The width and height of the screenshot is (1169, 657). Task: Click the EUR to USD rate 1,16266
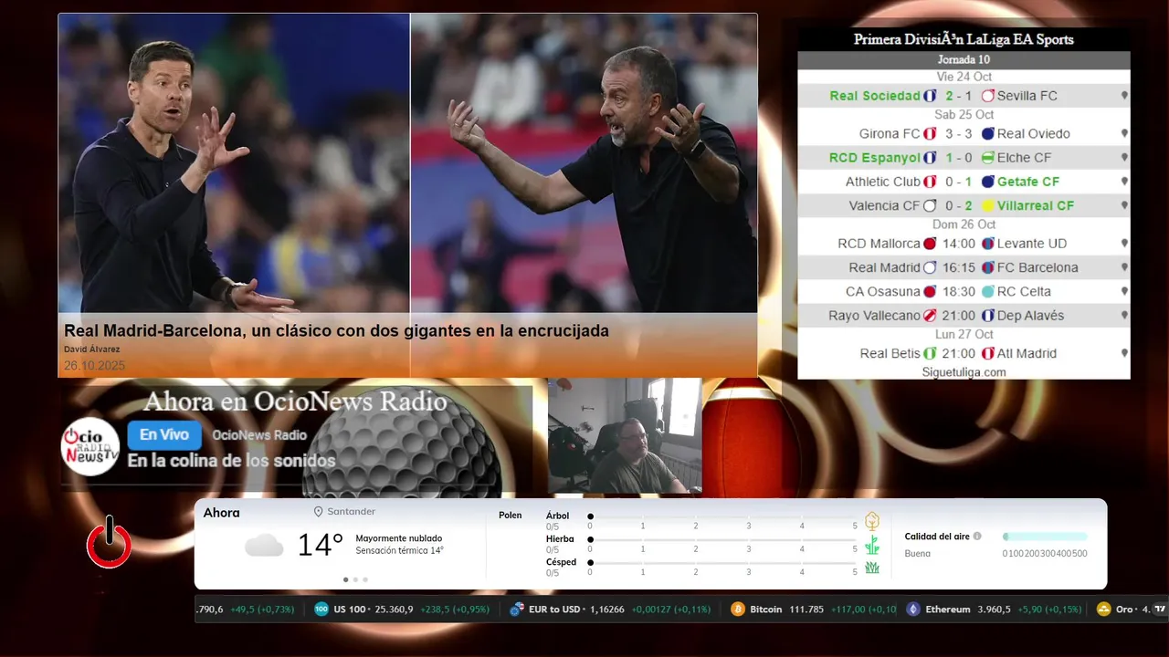(x=606, y=610)
